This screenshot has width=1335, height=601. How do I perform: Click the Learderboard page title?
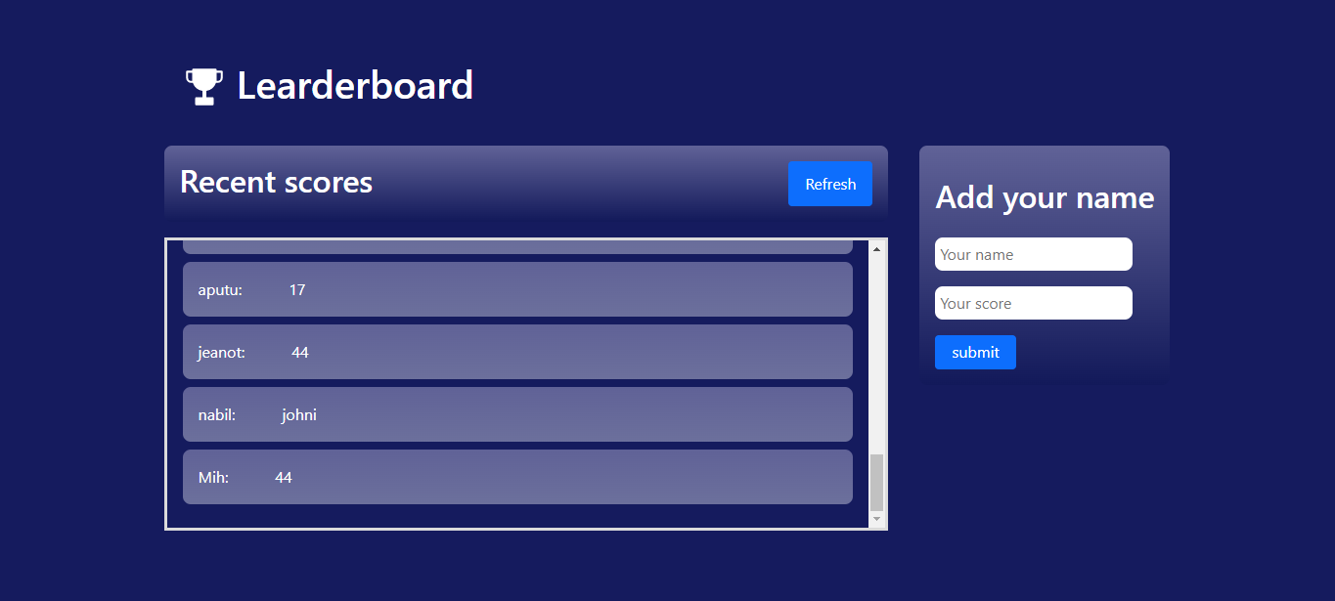pyautogui.click(x=354, y=86)
